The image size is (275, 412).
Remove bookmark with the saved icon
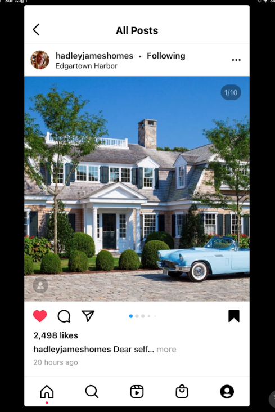pos(234,316)
